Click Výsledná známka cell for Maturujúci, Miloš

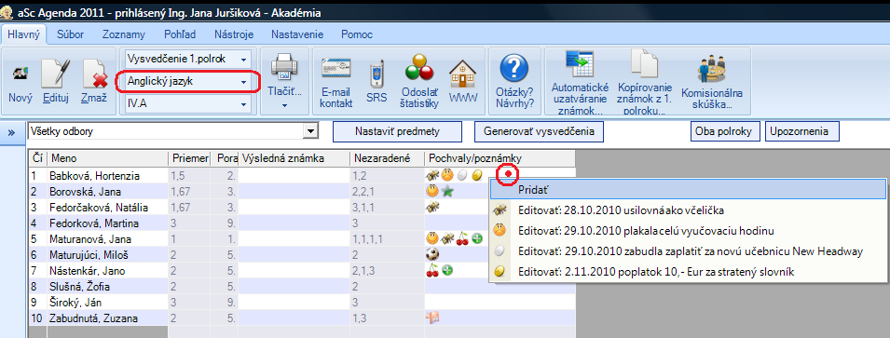(294, 255)
